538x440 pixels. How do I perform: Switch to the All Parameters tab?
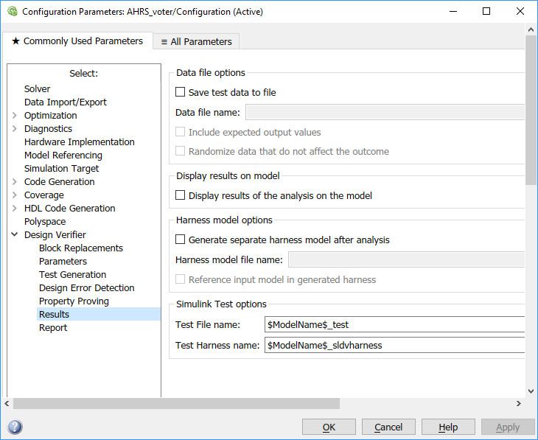pyautogui.click(x=196, y=42)
